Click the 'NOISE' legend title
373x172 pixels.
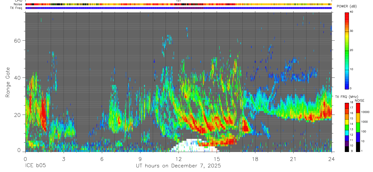click(x=359, y=100)
